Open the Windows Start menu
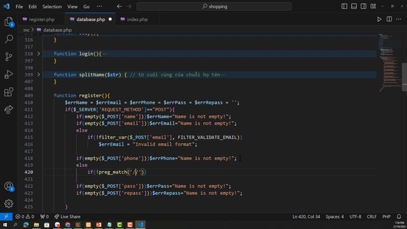 [5, 225]
